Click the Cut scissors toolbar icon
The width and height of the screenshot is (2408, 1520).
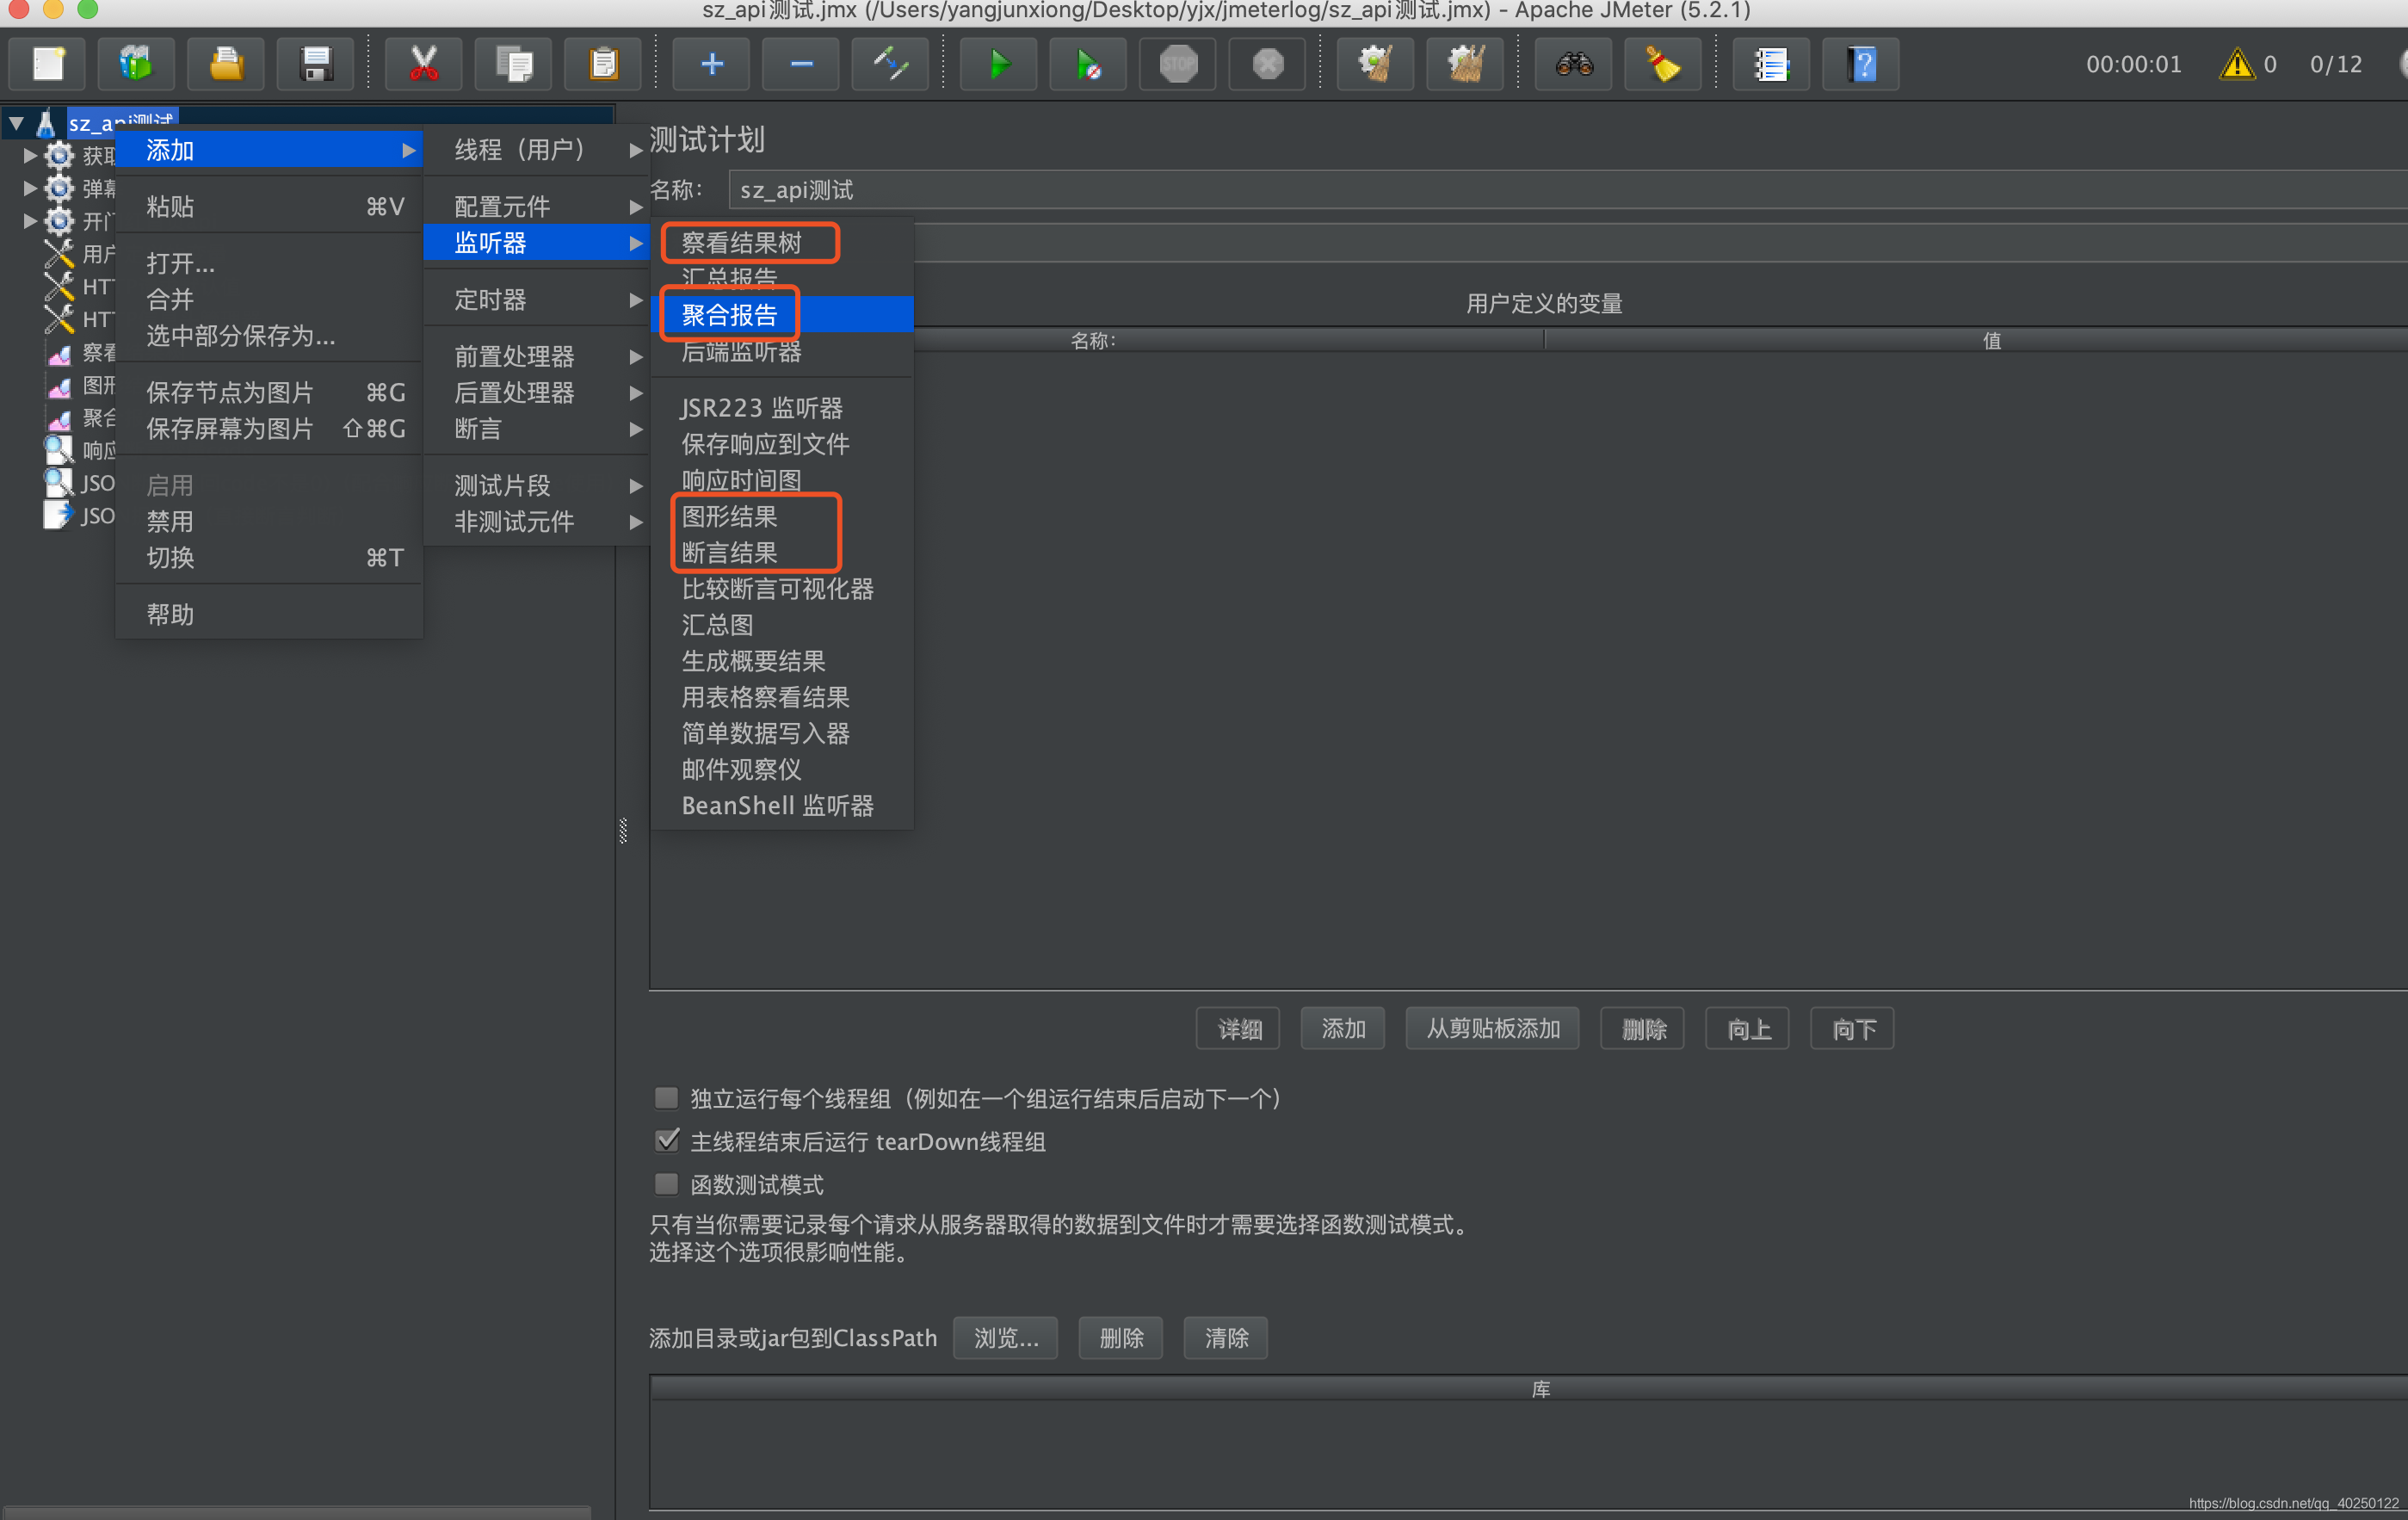[423, 65]
